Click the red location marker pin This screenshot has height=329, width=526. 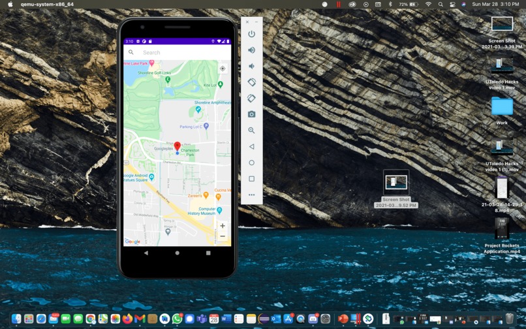point(177,146)
